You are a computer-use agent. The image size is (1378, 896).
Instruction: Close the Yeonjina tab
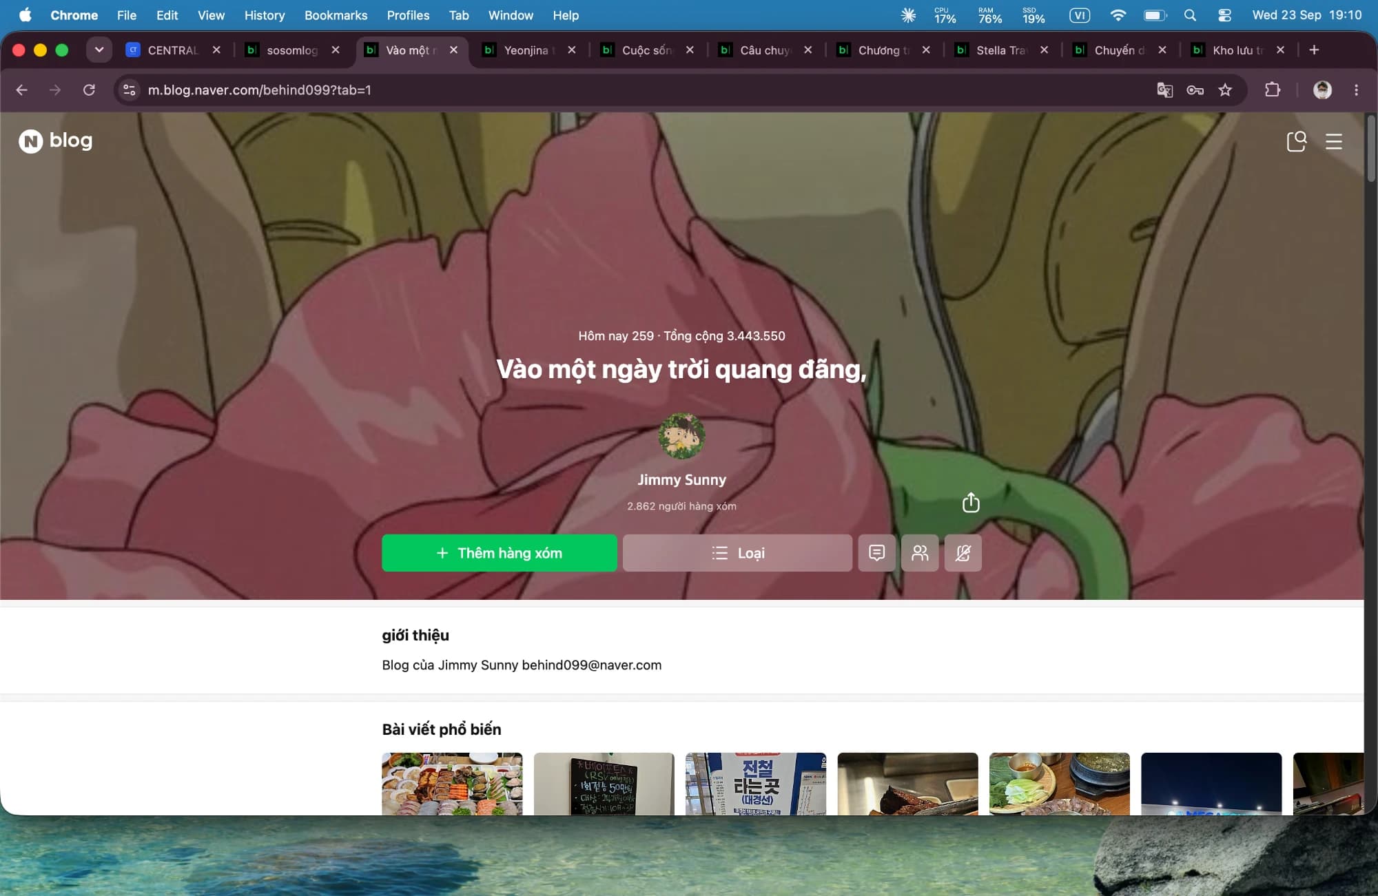click(x=572, y=50)
